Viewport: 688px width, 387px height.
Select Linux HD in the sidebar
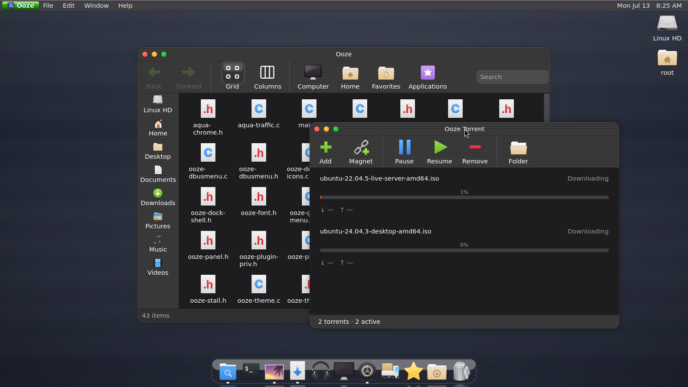158,104
